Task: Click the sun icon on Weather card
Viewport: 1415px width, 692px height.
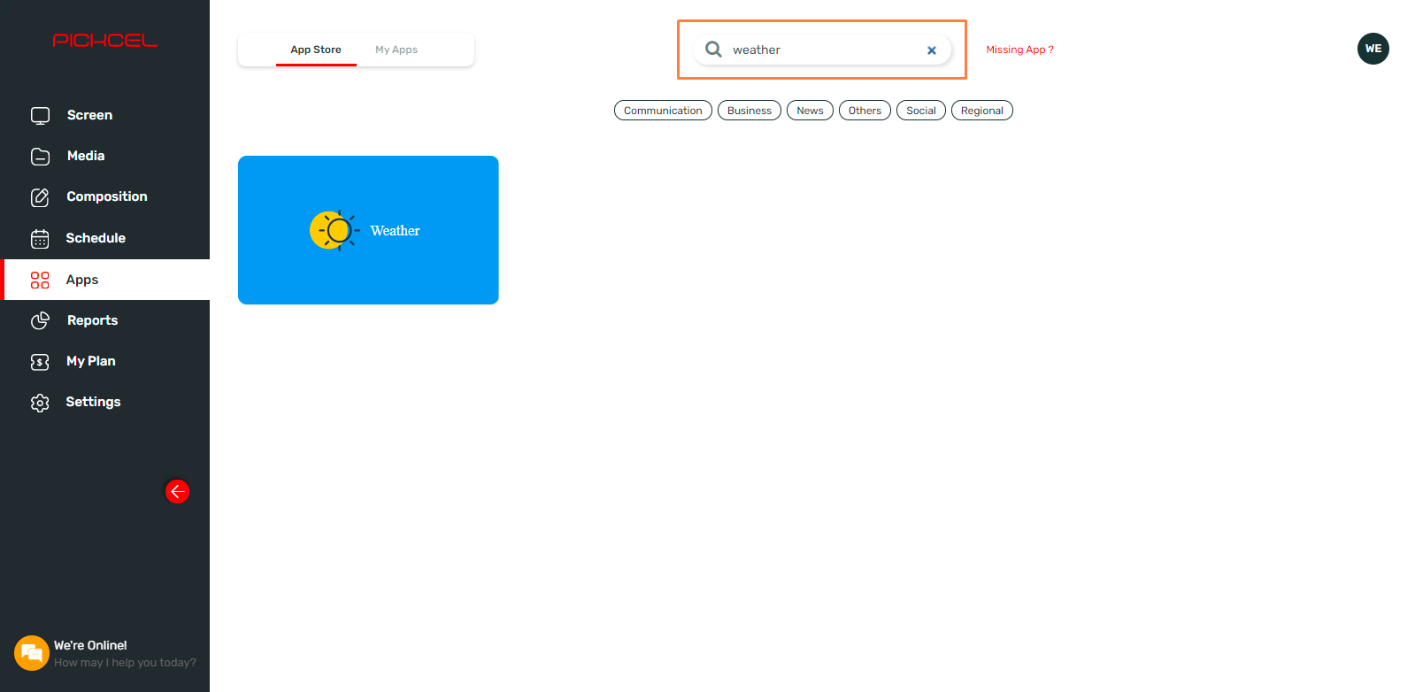Action: point(334,230)
